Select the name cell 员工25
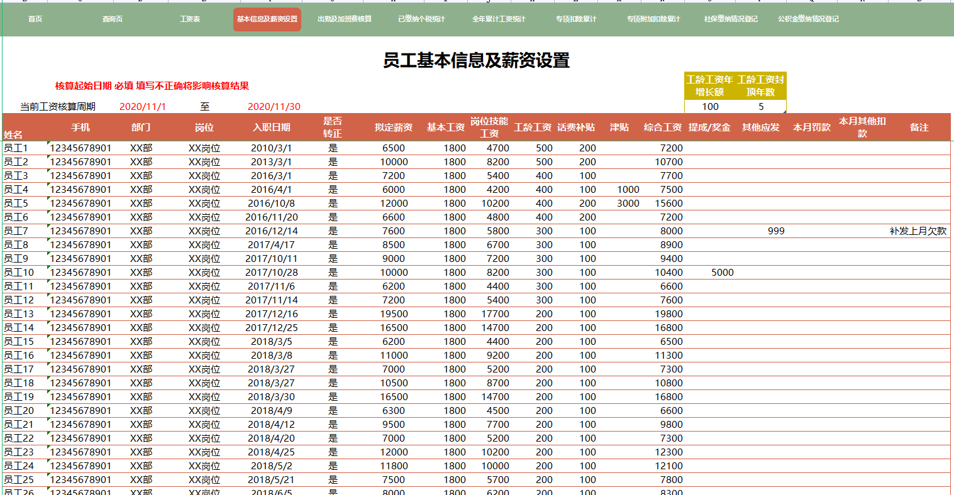This screenshot has height=495, width=954. coord(19,480)
